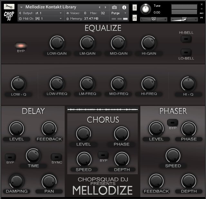Enable the Delay SYNC switch
This screenshot has width=206, height=199.
[x=57, y=157]
